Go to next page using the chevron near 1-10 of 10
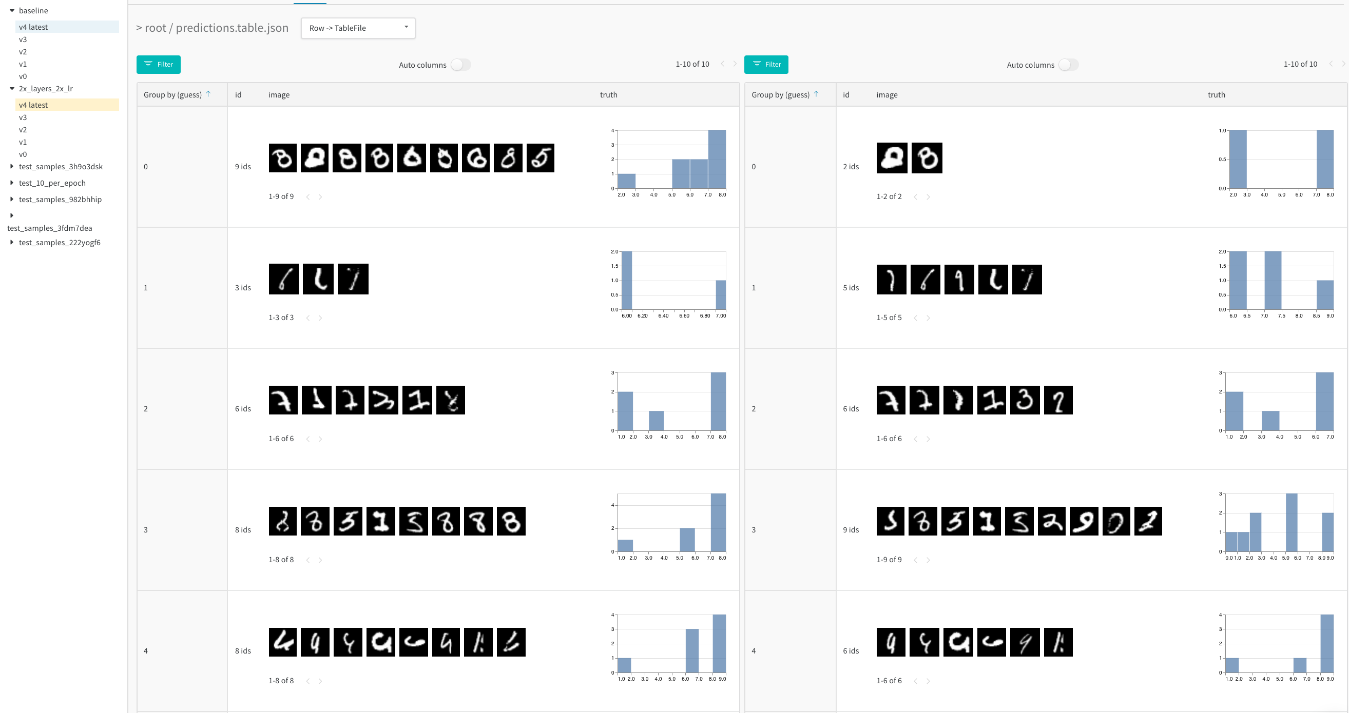Screen dimensions: 1349x713 pyautogui.click(x=734, y=64)
